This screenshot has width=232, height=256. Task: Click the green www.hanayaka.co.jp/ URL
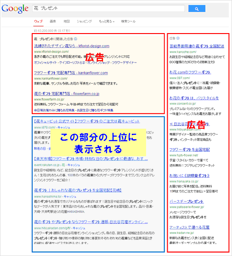click(x=184, y=182)
